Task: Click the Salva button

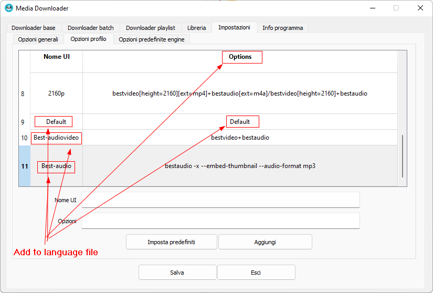Action: pyautogui.click(x=177, y=273)
